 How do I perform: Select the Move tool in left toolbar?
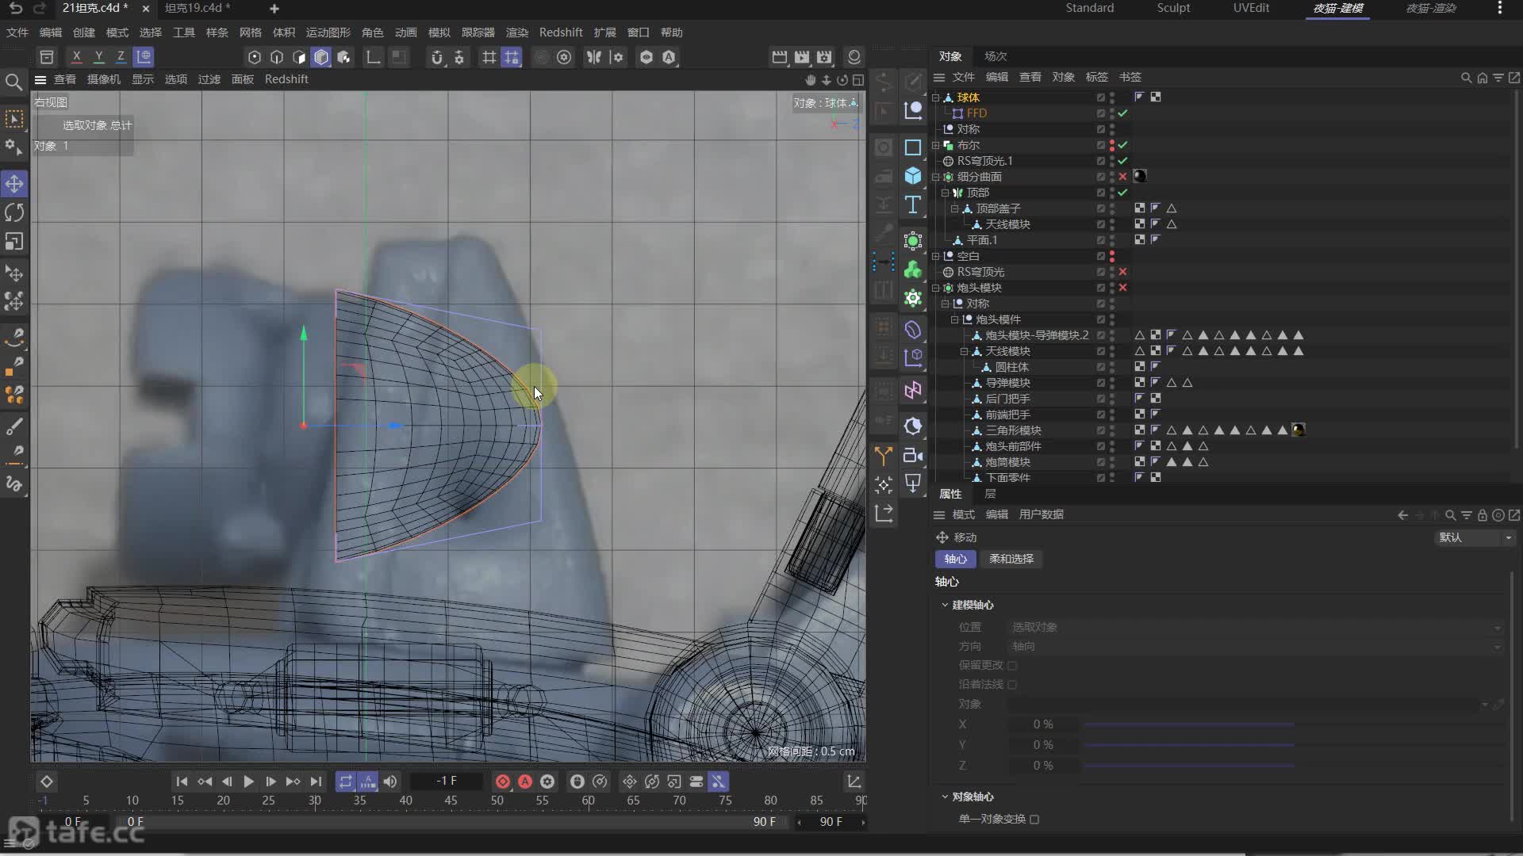(x=14, y=184)
